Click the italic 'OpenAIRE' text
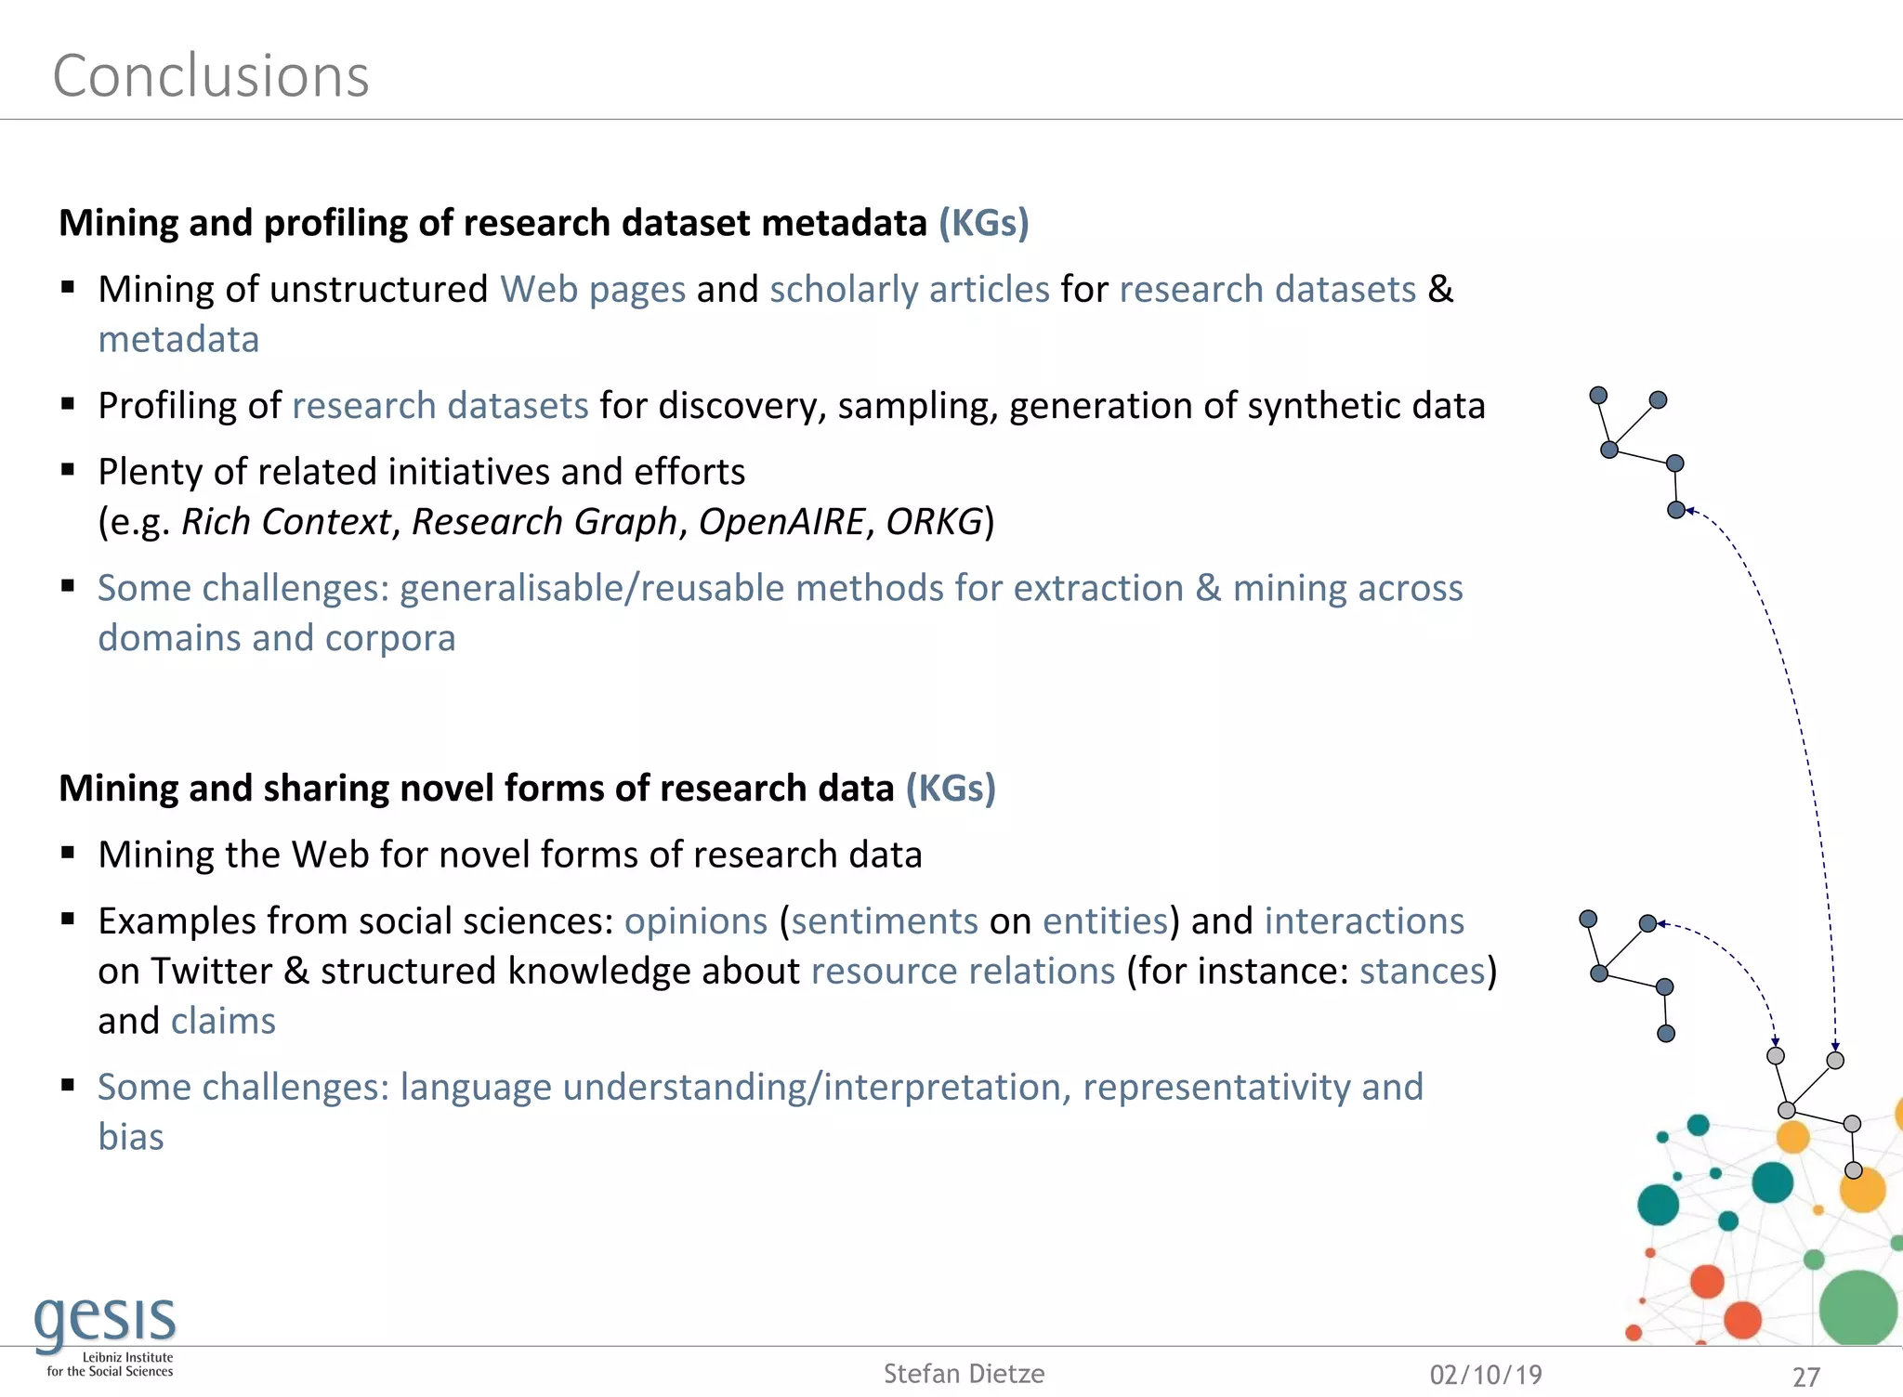The height and width of the screenshot is (1397, 1903). [781, 522]
